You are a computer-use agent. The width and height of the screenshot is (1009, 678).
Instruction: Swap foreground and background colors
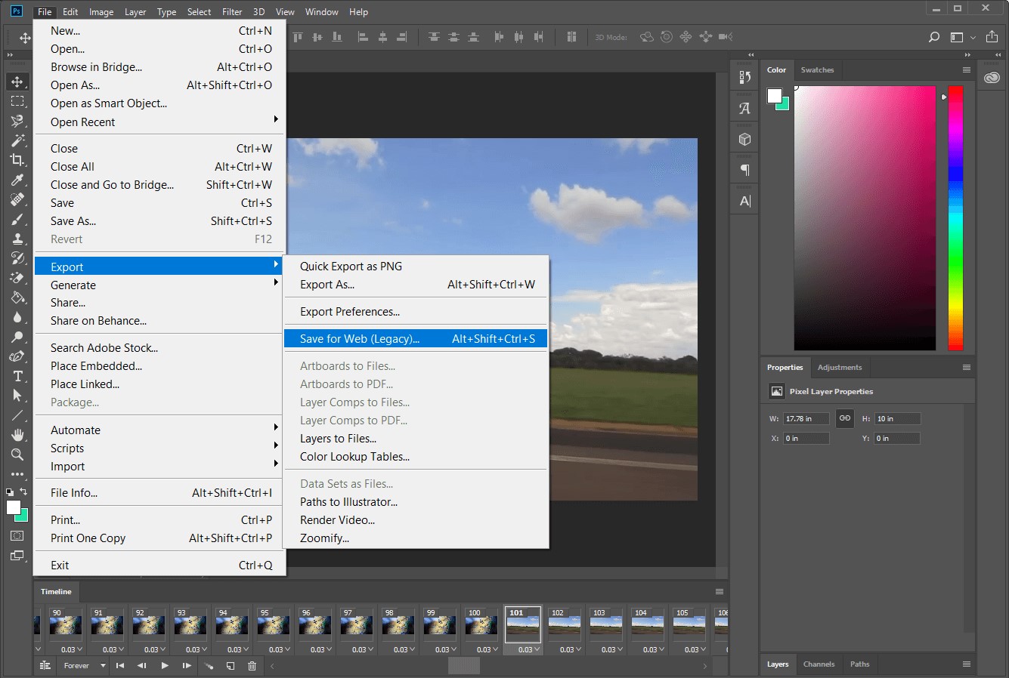[x=23, y=492]
